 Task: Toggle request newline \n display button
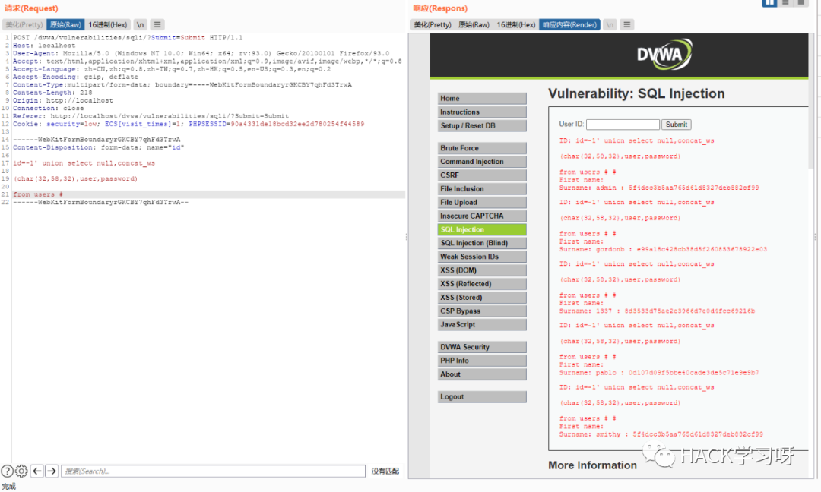tap(141, 24)
